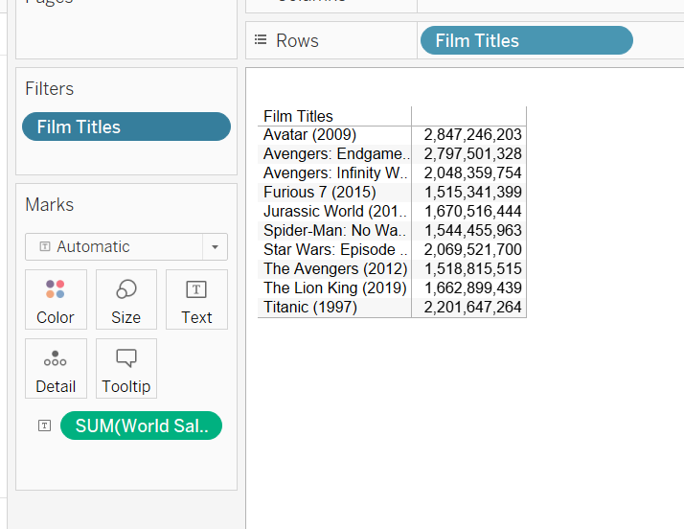Click the Film Titles column header
Image resolution: width=684 pixels, height=529 pixels.
[x=298, y=117]
